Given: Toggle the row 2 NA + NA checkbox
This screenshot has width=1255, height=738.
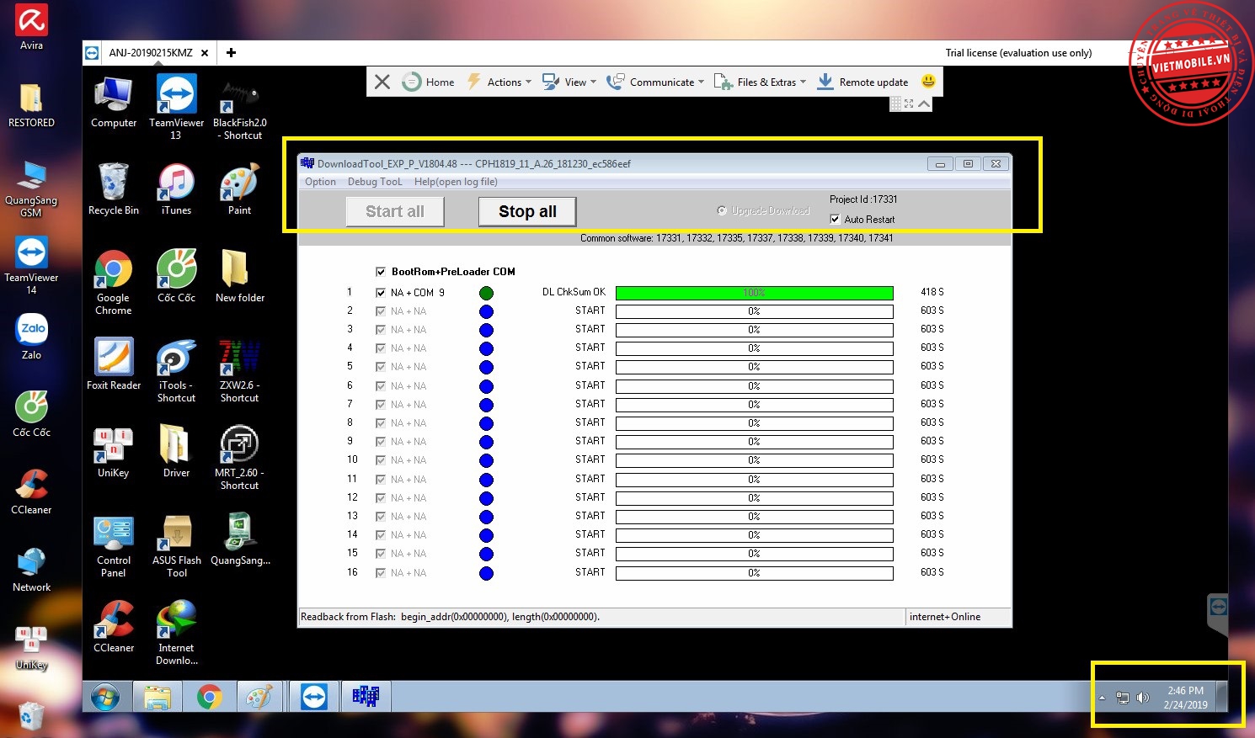Looking at the screenshot, I should 381,311.
